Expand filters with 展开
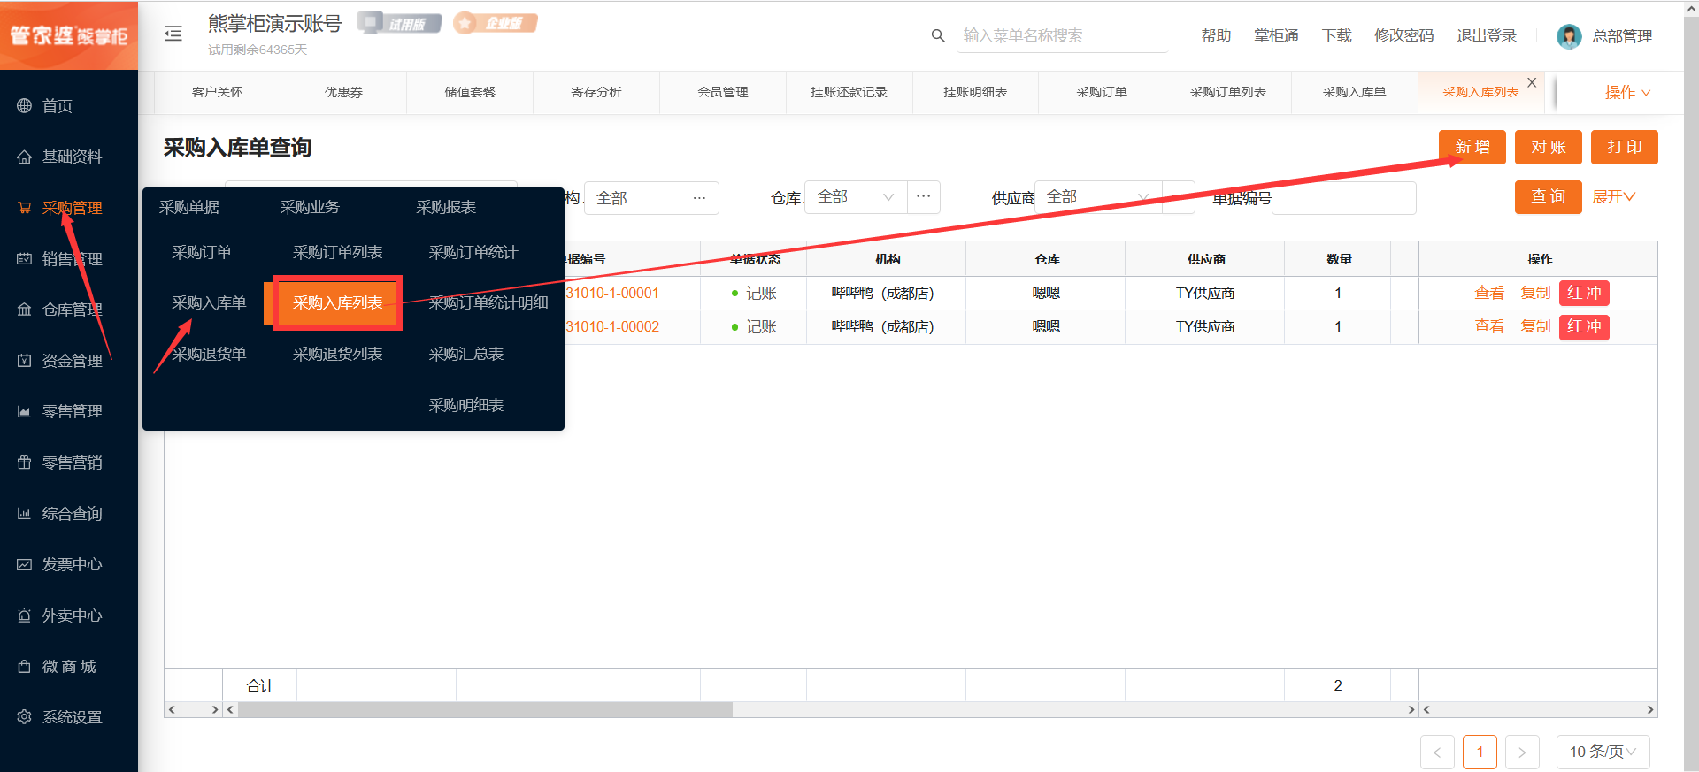 (x=1613, y=196)
